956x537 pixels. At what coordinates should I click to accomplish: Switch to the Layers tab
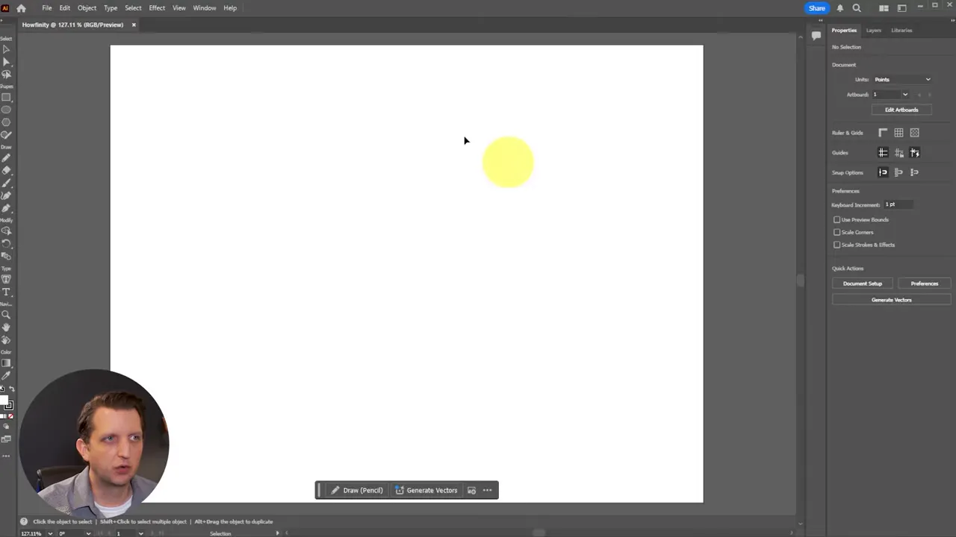coord(873,30)
